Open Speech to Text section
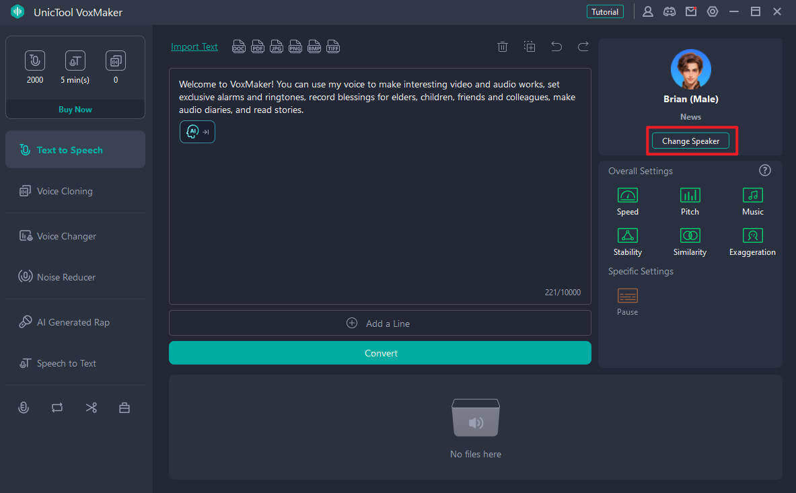The width and height of the screenshot is (796, 493). (x=75, y=363)
